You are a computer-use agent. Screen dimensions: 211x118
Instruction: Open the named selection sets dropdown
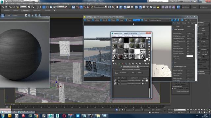(101, 7)
